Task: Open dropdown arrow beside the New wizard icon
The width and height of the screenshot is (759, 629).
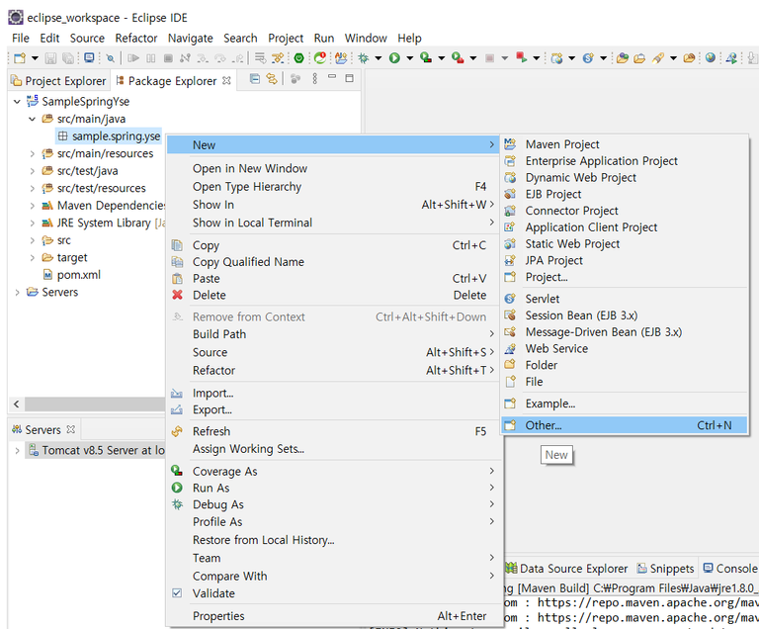Action: pyautogui.click(x=35, y=58)
